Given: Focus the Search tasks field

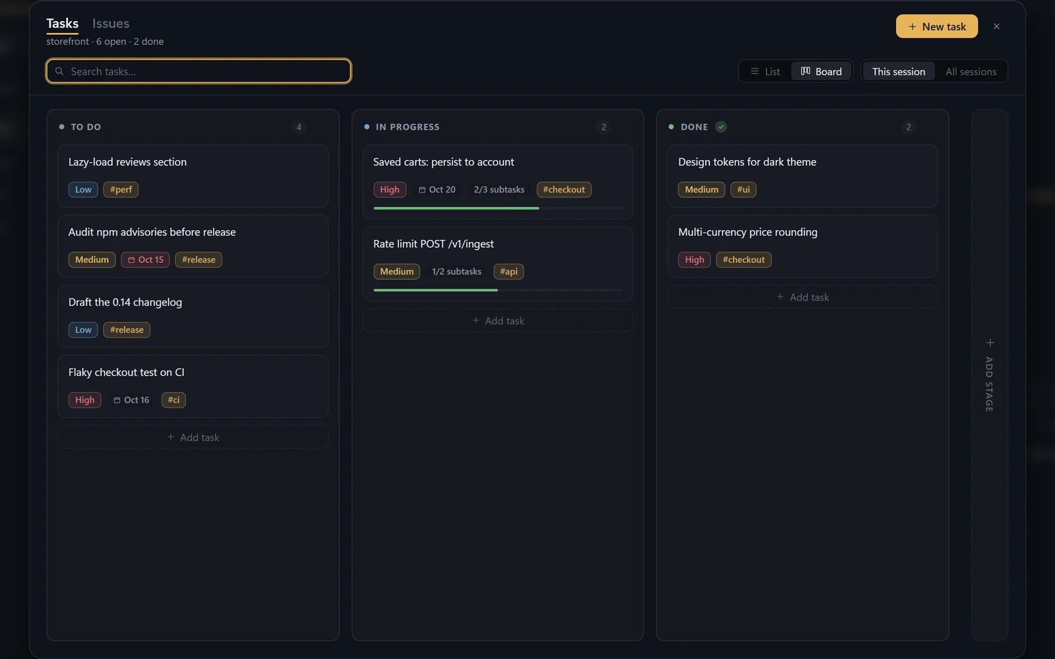Looking at the screenshot, I should tap(198, 71).
